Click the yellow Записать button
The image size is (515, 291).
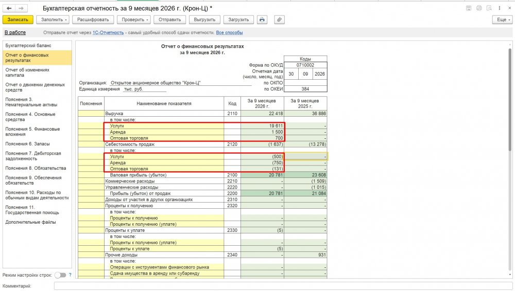pyautogui.click(x=18, y=20)
